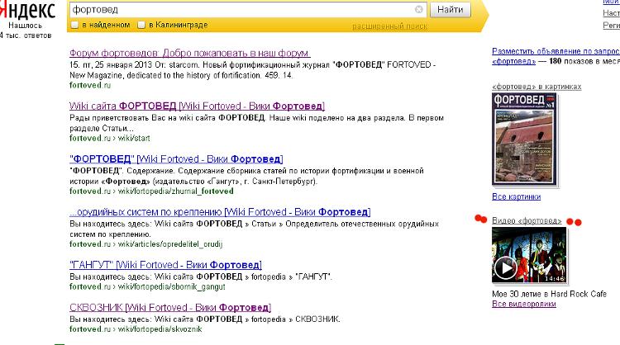Open result '...орудийных систем по креплению'
Image resolution: width=620 pixels, height=345 pixels.
tap(220, 212)
